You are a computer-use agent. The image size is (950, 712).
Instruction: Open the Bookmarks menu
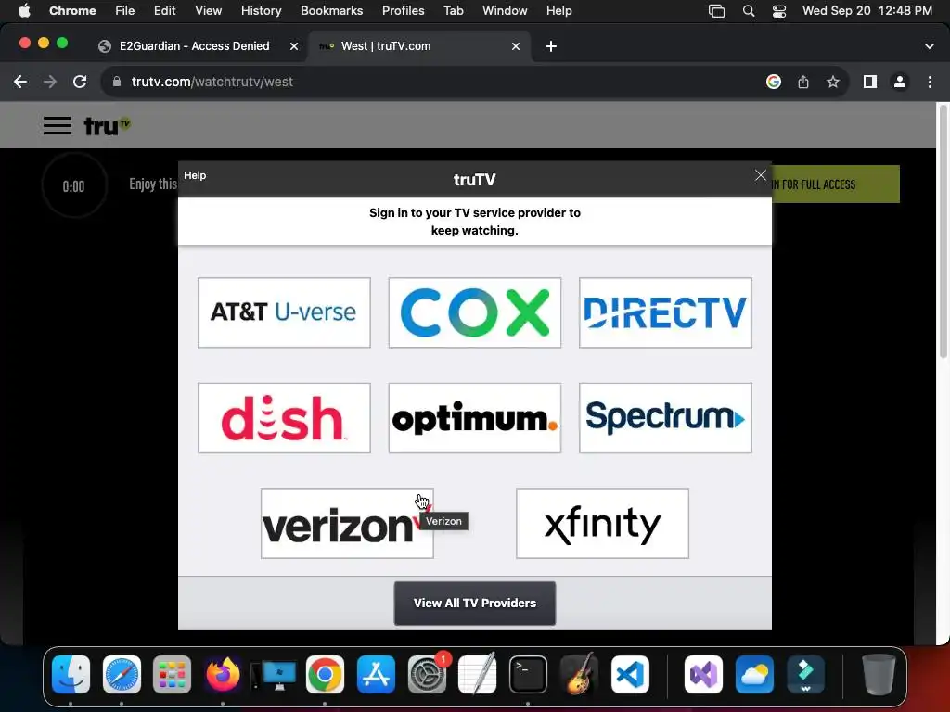click(331, 11)
